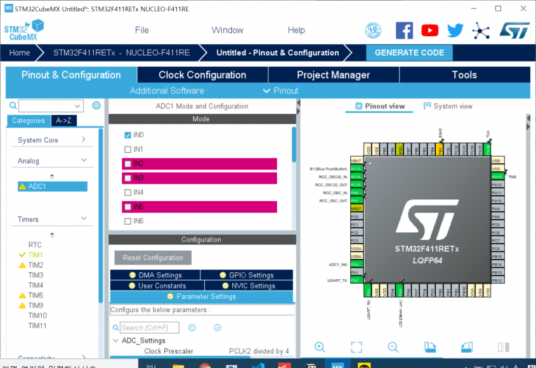This screenshot has height=368, width=536.
Task: Open the ST community network icon
Action: tap(481, 30)
